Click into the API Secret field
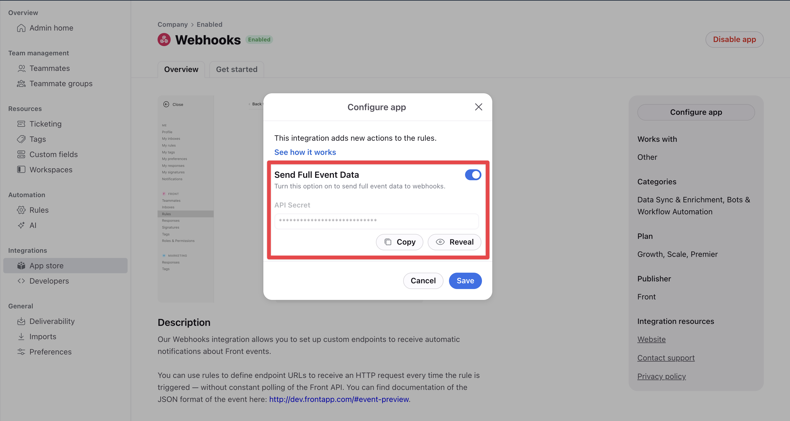This screenshot has width=790, height=421. click(x=376, y=221)
